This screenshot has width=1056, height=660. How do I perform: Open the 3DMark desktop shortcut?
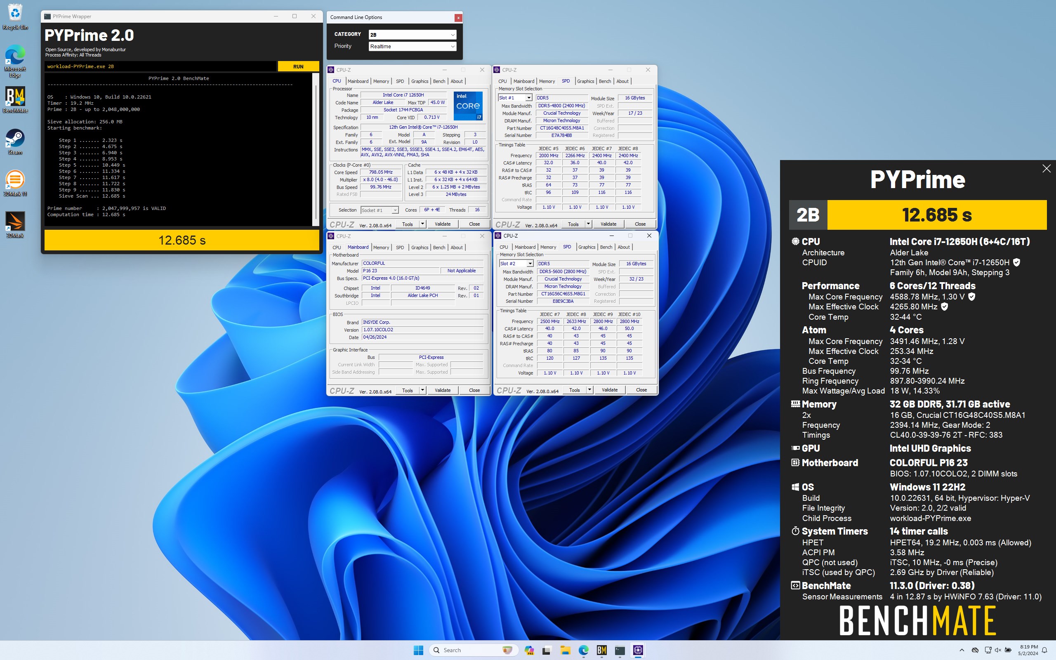click(15, 224)
